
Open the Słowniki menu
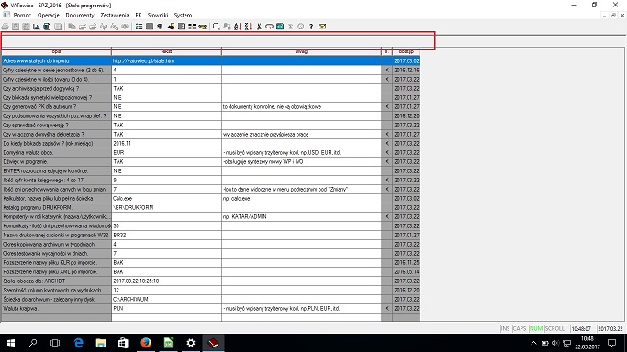[x=158, y=16]
